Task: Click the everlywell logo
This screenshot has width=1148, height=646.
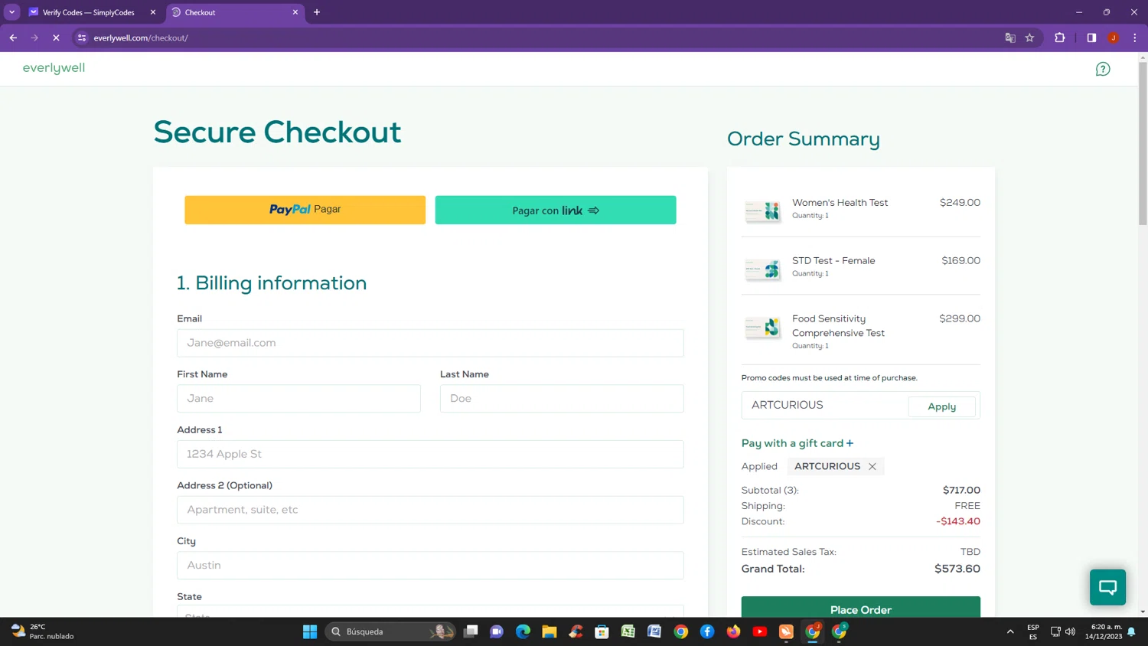Action: (54, 68)
